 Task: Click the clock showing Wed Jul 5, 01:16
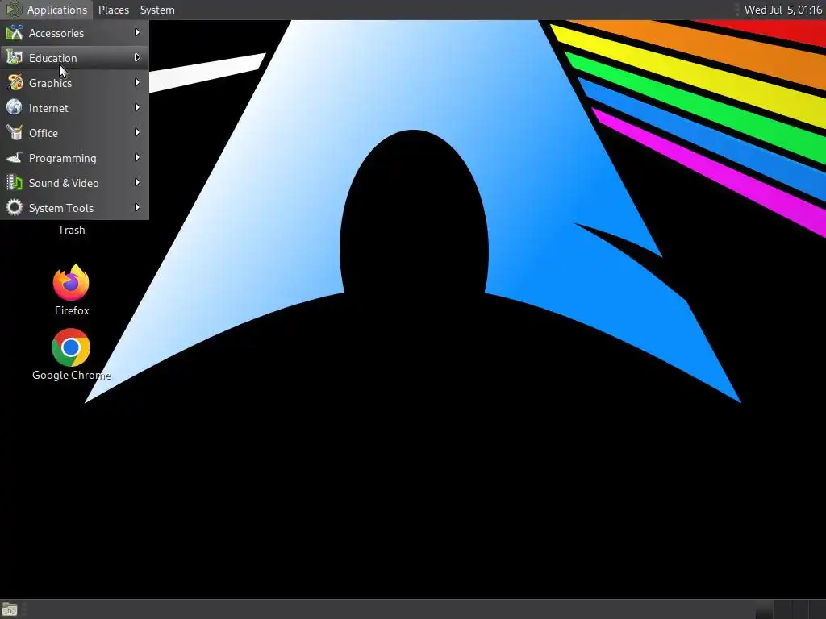click(x=782, y=10)
